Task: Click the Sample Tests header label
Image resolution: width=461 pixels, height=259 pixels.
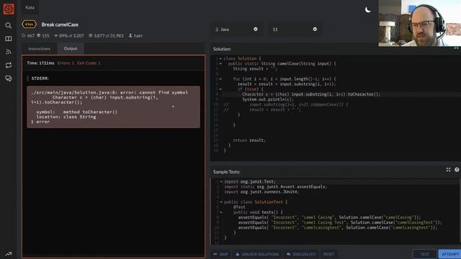Action: coord(226,172)
